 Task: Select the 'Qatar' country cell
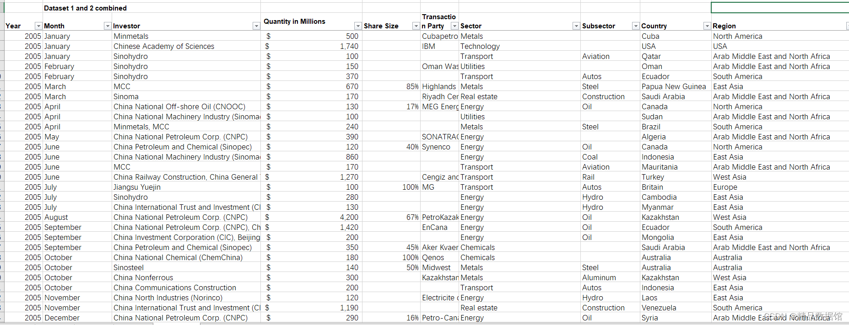tap(676, 56)
